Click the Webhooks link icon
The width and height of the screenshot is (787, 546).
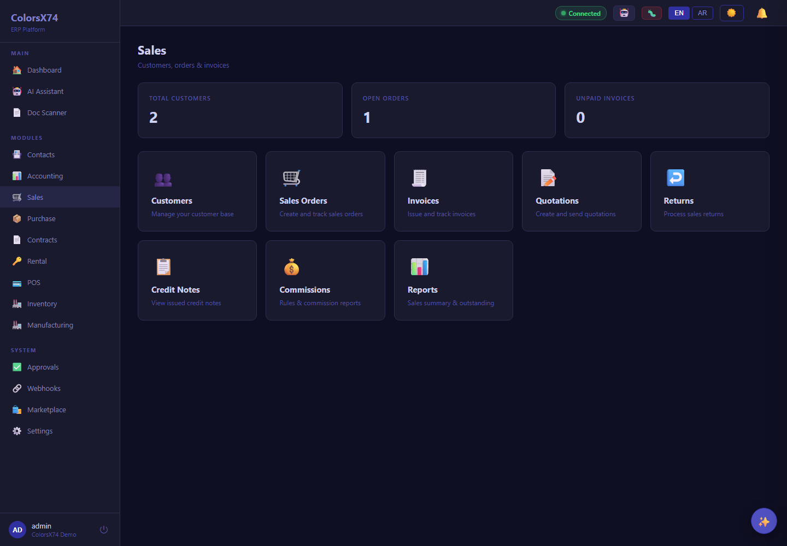coord(17,388)
